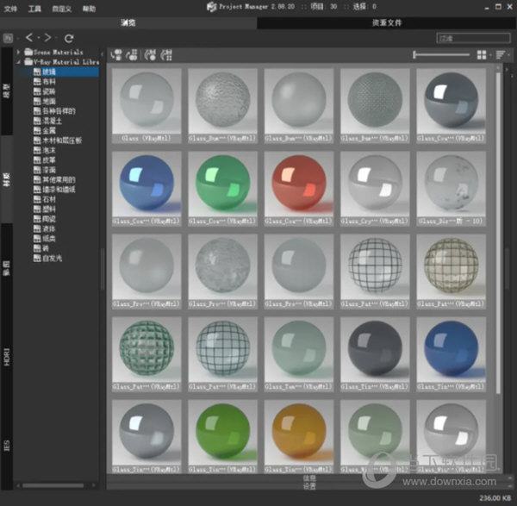The image size is (517, 506).
Task: Select the 布料 category in the tree
Action: point(49,82)
